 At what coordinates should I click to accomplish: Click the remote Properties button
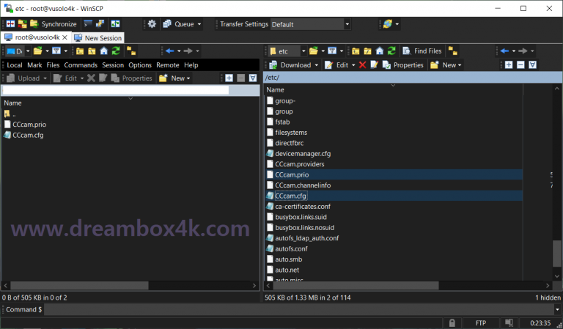point(403,65)
